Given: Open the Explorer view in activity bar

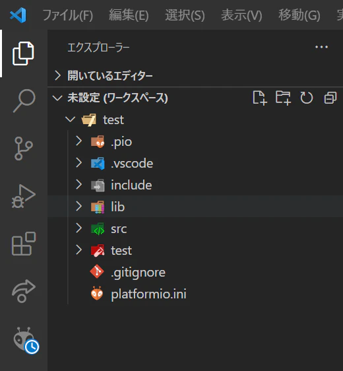Looking at the screenshot, I should (23, 53).
